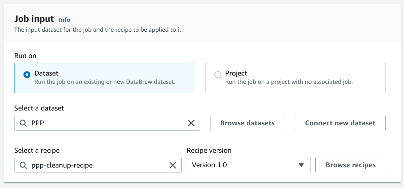Click the dataset search magnifier icon

pos(23,123)
